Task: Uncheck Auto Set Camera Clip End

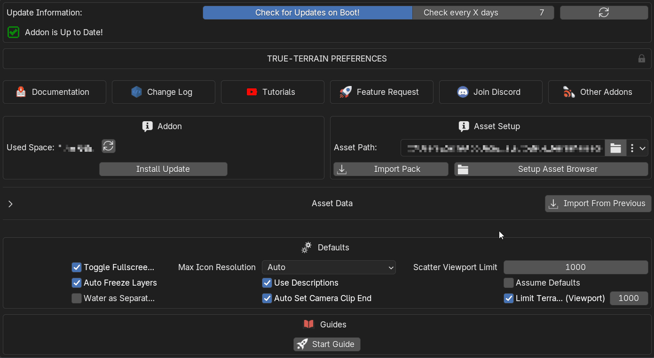Action: coord(267,298)
